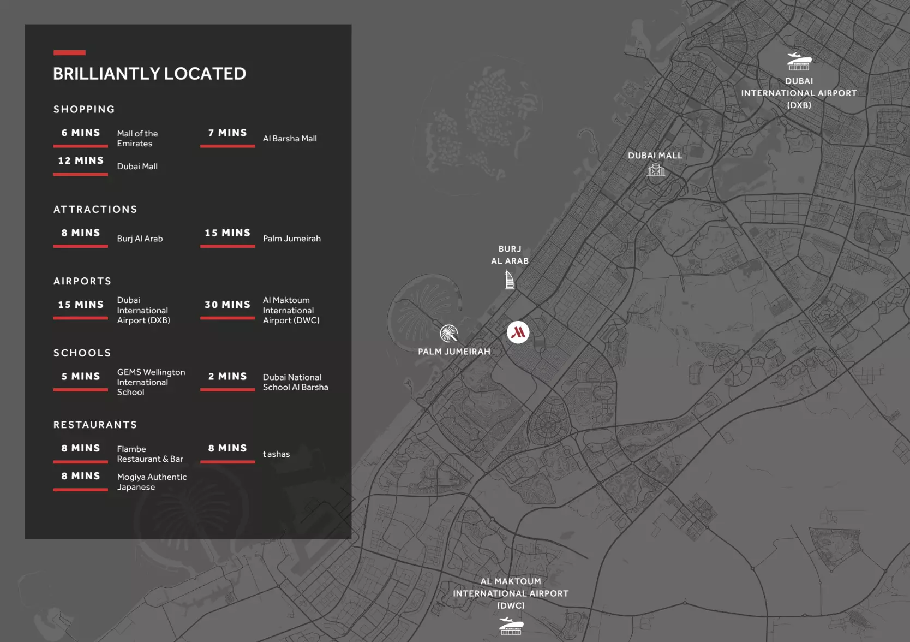Select 'Dubai National School Al Barsha' entry
The image size is (910, 642).
click(295, 382)
